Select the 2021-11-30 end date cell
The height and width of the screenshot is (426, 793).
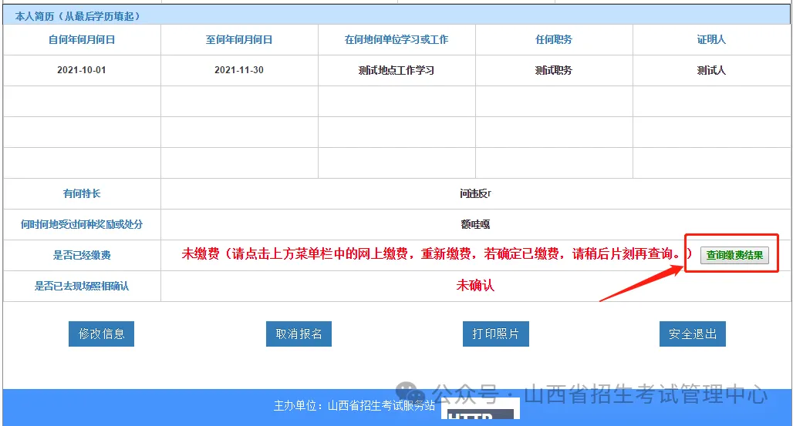[238, 70]
